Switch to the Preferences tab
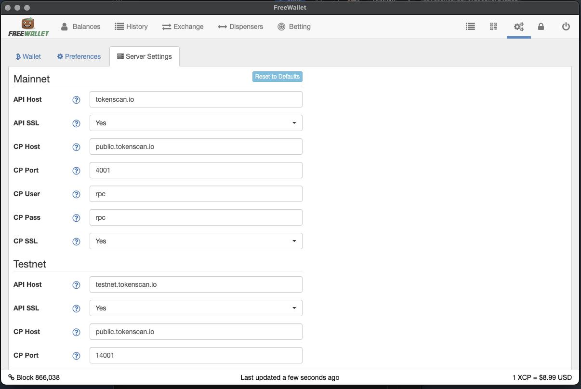Viewport: 581px width, 389px height. [x=79, y=56]
